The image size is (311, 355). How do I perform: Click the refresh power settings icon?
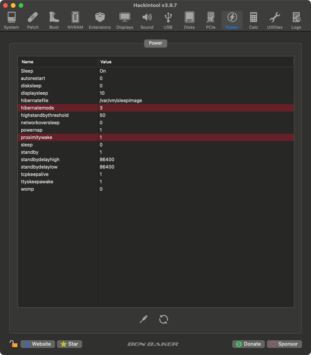[163, 319]
